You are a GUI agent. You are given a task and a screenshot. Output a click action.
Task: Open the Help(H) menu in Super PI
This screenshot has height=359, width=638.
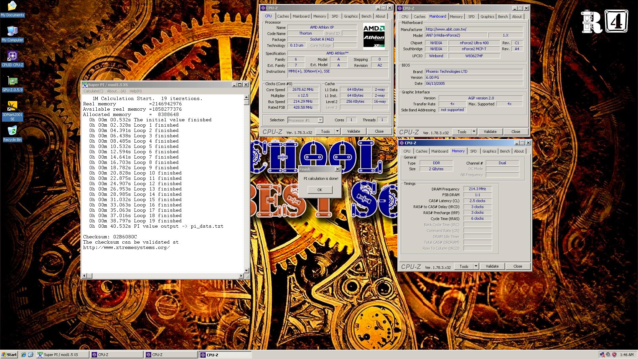coord(136,91)
